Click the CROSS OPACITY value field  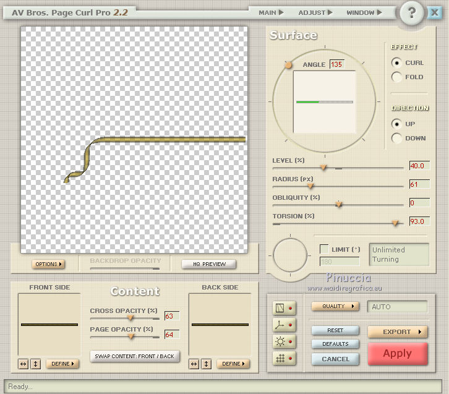(172, 316)
